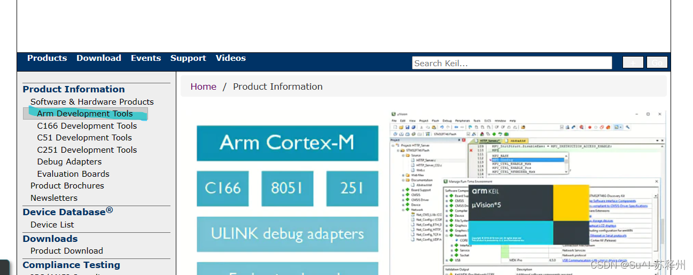Click the plus button beside search
The image size is (693, 275).
(633, 63)
